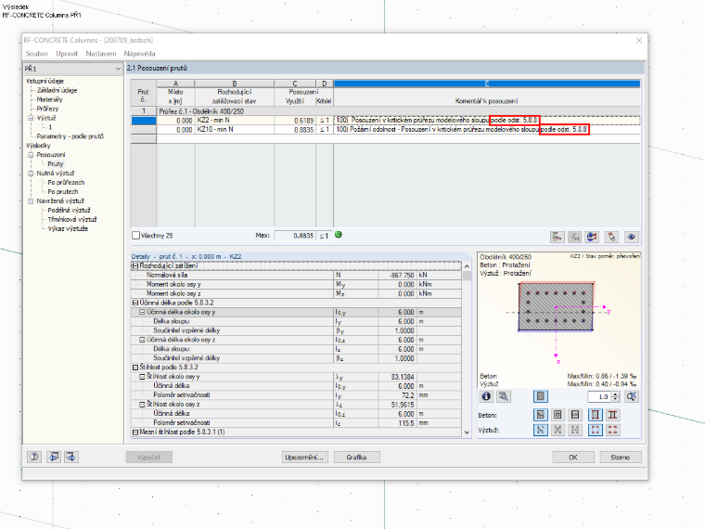Toggle the hatched cross-section display icon
The image size is (705, 529).
541,396
